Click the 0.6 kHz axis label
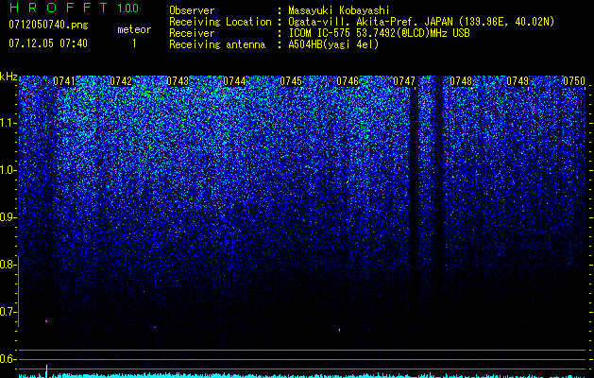 8,359
